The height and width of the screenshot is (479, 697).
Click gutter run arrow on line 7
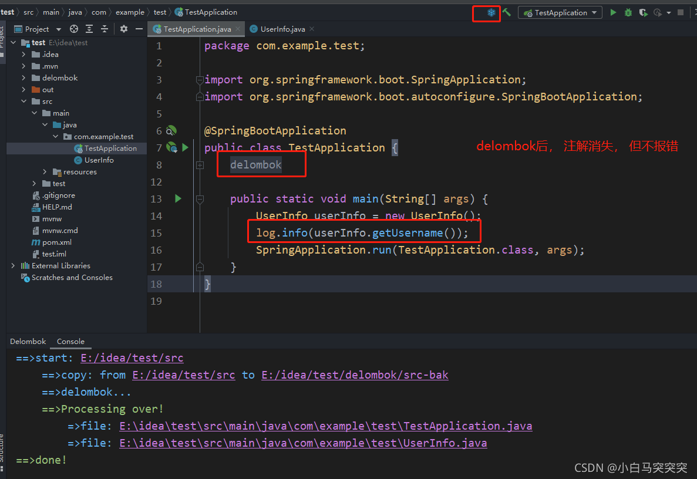186,147
